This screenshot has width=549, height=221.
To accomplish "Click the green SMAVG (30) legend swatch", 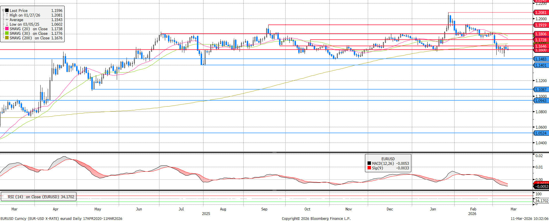I will [x=7, y=33].
